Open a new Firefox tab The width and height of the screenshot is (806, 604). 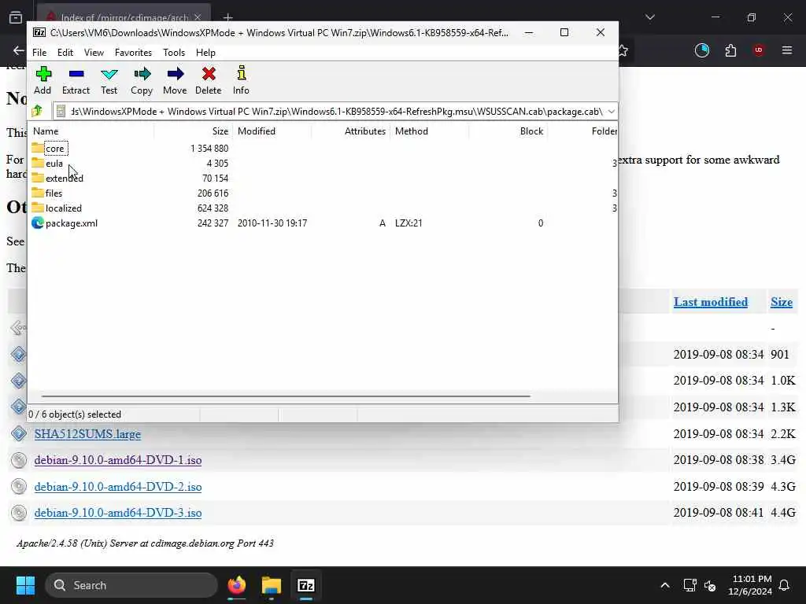[x=227, y=18]
